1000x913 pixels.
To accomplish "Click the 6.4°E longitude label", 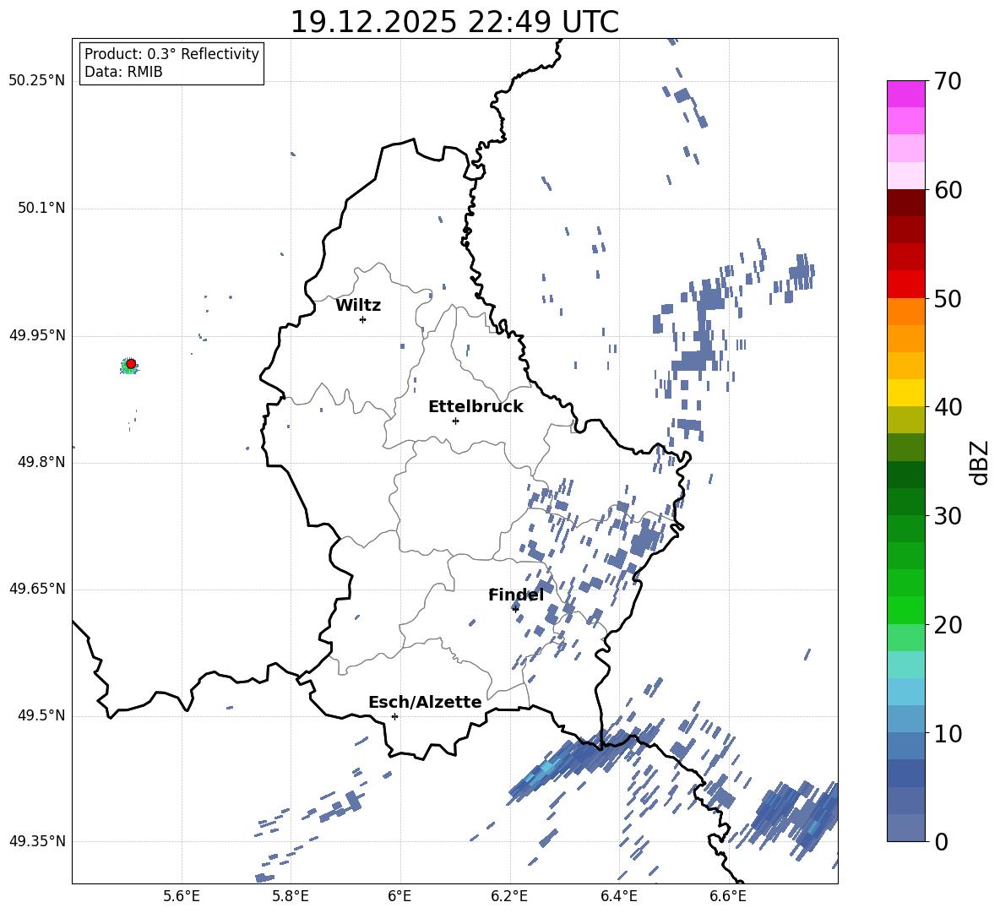I will [x=618, y=896].
